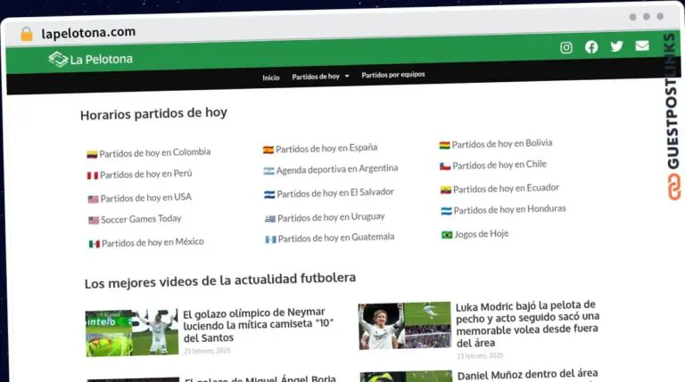The image size is (685, 382).
Task: View Partidos de hoy en Chile
Action: [x=499, y=165]
